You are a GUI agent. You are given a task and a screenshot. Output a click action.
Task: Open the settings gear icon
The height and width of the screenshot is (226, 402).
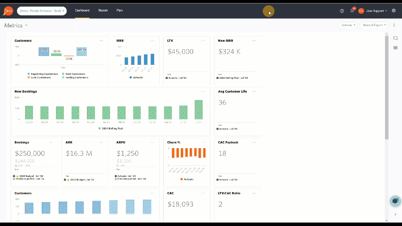click(x=394, y=11)
